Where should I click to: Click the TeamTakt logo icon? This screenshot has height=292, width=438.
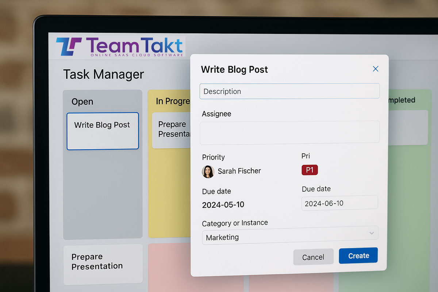69,46
